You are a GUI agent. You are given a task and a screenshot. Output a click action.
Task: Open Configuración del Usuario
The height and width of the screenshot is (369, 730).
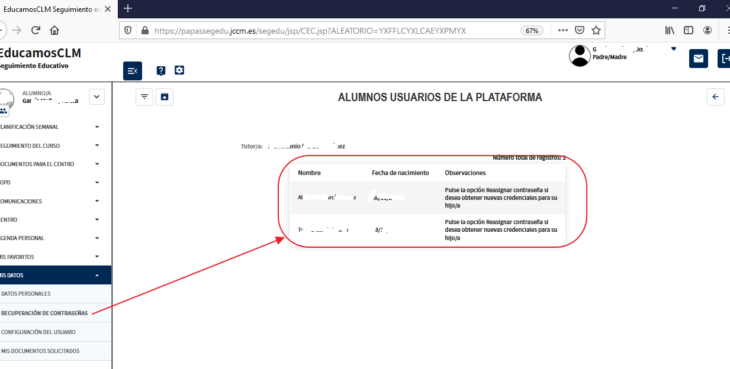coord(38,332)
